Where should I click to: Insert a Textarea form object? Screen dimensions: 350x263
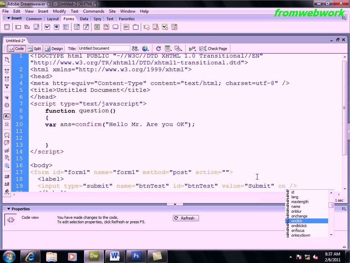coord(36,27)
